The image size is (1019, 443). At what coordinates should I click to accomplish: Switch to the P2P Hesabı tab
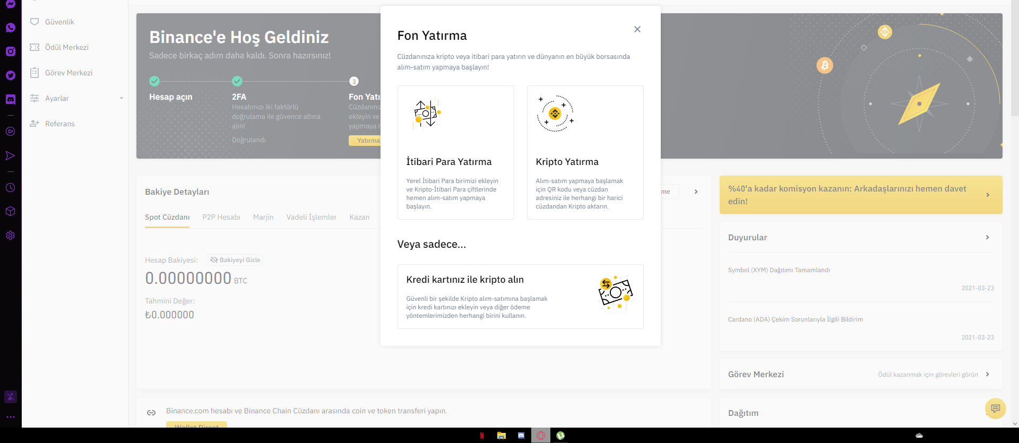click(221, 217)
